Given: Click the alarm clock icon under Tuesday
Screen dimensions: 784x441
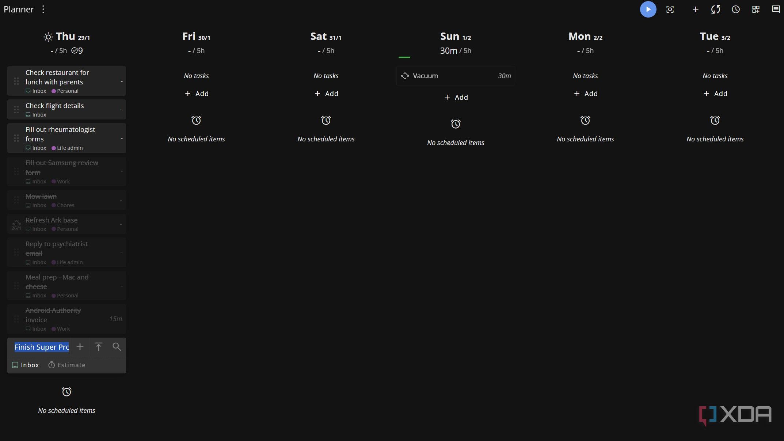Looking at the screenshot, I should [715, 120].
